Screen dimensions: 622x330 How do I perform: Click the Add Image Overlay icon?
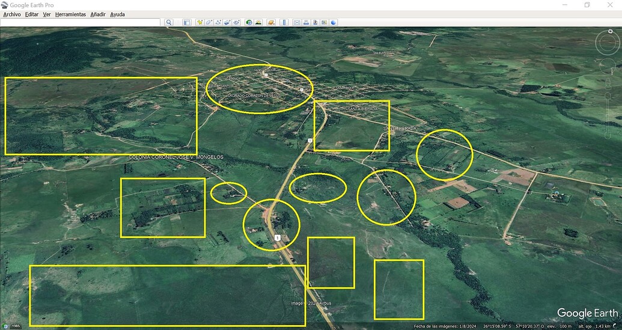click(227, 22)
